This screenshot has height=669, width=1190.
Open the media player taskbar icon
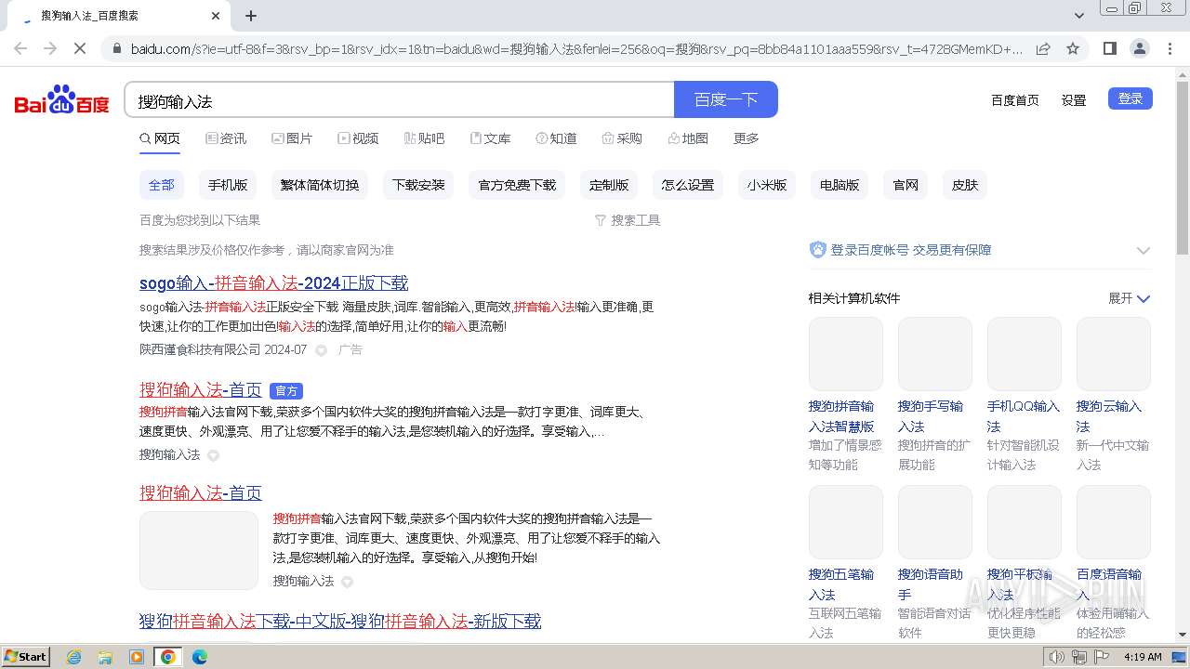(137, 656)
